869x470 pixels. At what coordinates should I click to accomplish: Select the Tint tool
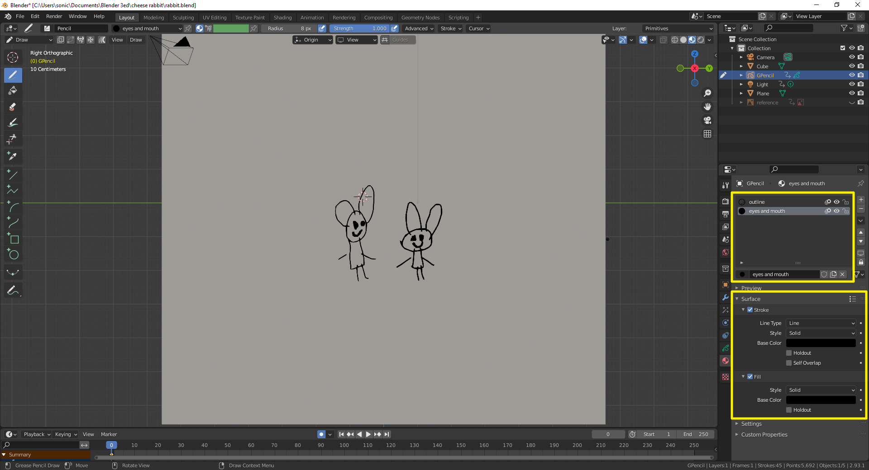pyautogui.click(x=13, y=122)
